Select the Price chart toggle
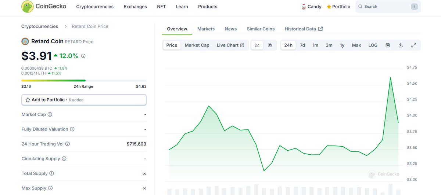Viewport: 441px width, 195px height. [x=172, y=45]
